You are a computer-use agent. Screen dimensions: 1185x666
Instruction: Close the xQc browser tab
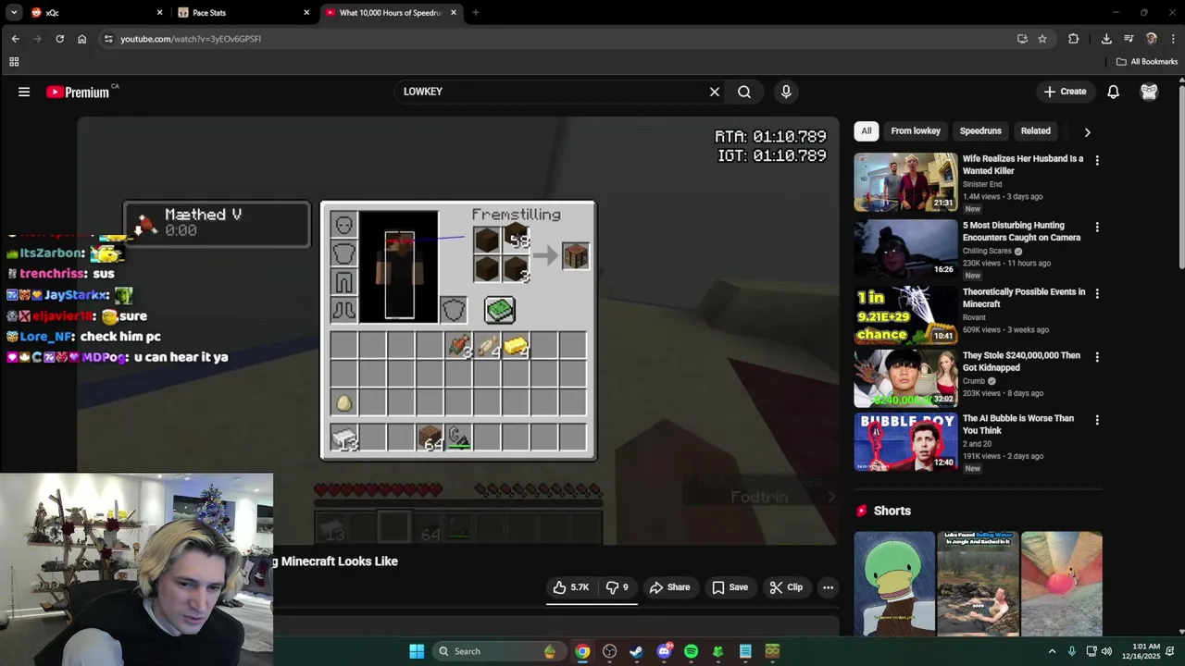coord(159,13)
